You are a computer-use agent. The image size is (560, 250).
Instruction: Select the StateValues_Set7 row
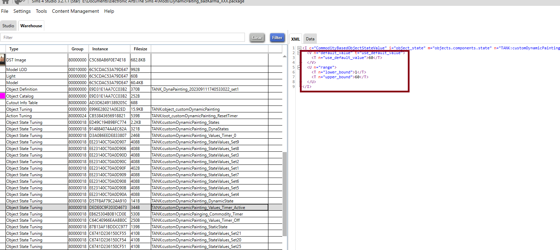point(141,174)
